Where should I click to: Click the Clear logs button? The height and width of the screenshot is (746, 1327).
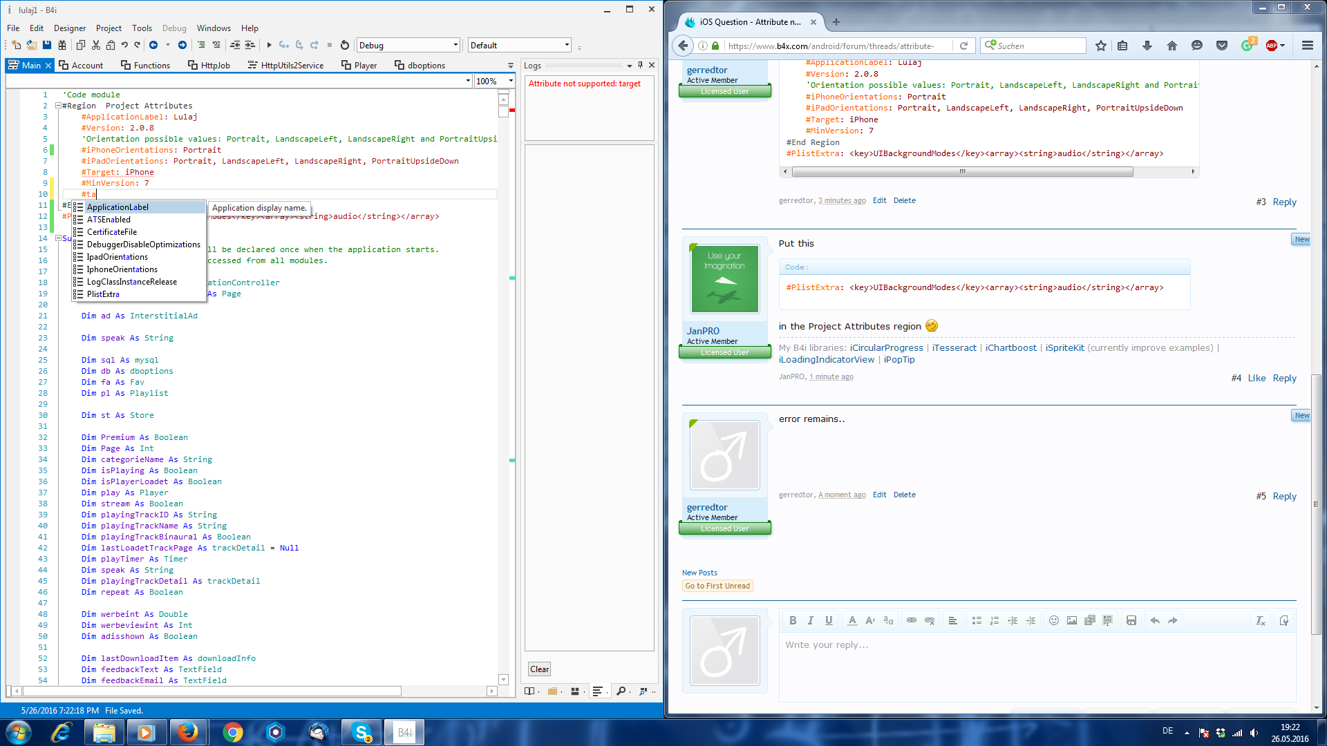539,669
